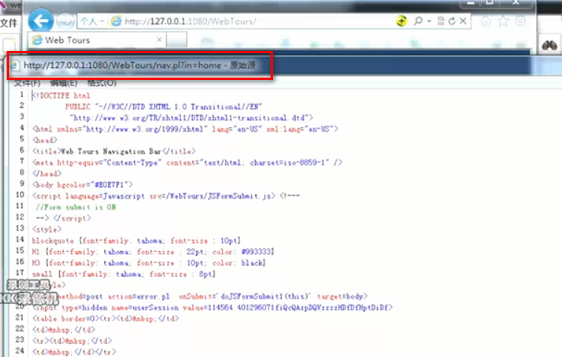Click the blockquote style rule line
The image size is (562, 357).
tap(136, 241)
